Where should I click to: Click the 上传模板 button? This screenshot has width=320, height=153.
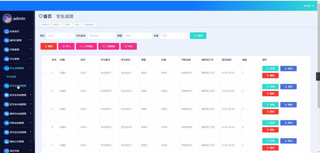[x=86, y=47]
